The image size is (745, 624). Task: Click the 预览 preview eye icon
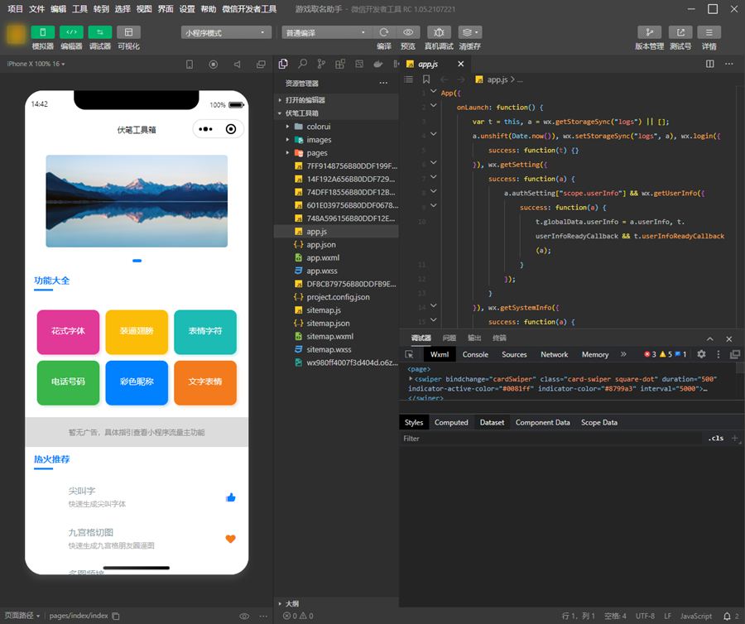click(408, 32)
